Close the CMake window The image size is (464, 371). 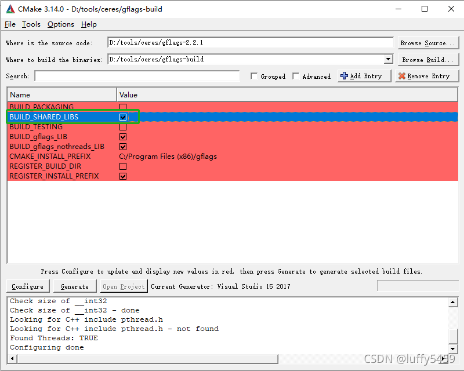click(451, 9)
